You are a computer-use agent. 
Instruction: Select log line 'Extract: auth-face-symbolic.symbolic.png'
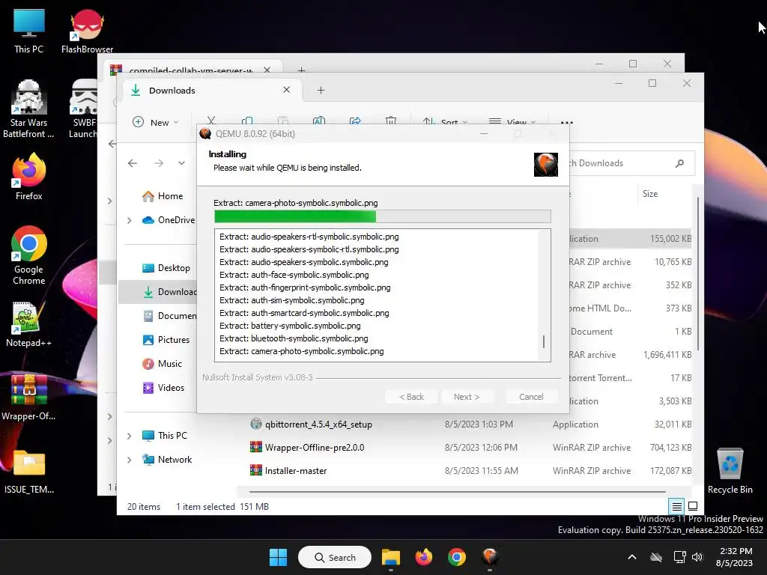pos(294,275)
